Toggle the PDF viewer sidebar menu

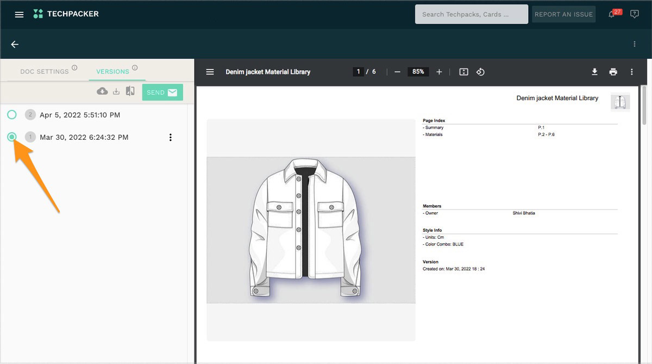click(x=210, y=72)
